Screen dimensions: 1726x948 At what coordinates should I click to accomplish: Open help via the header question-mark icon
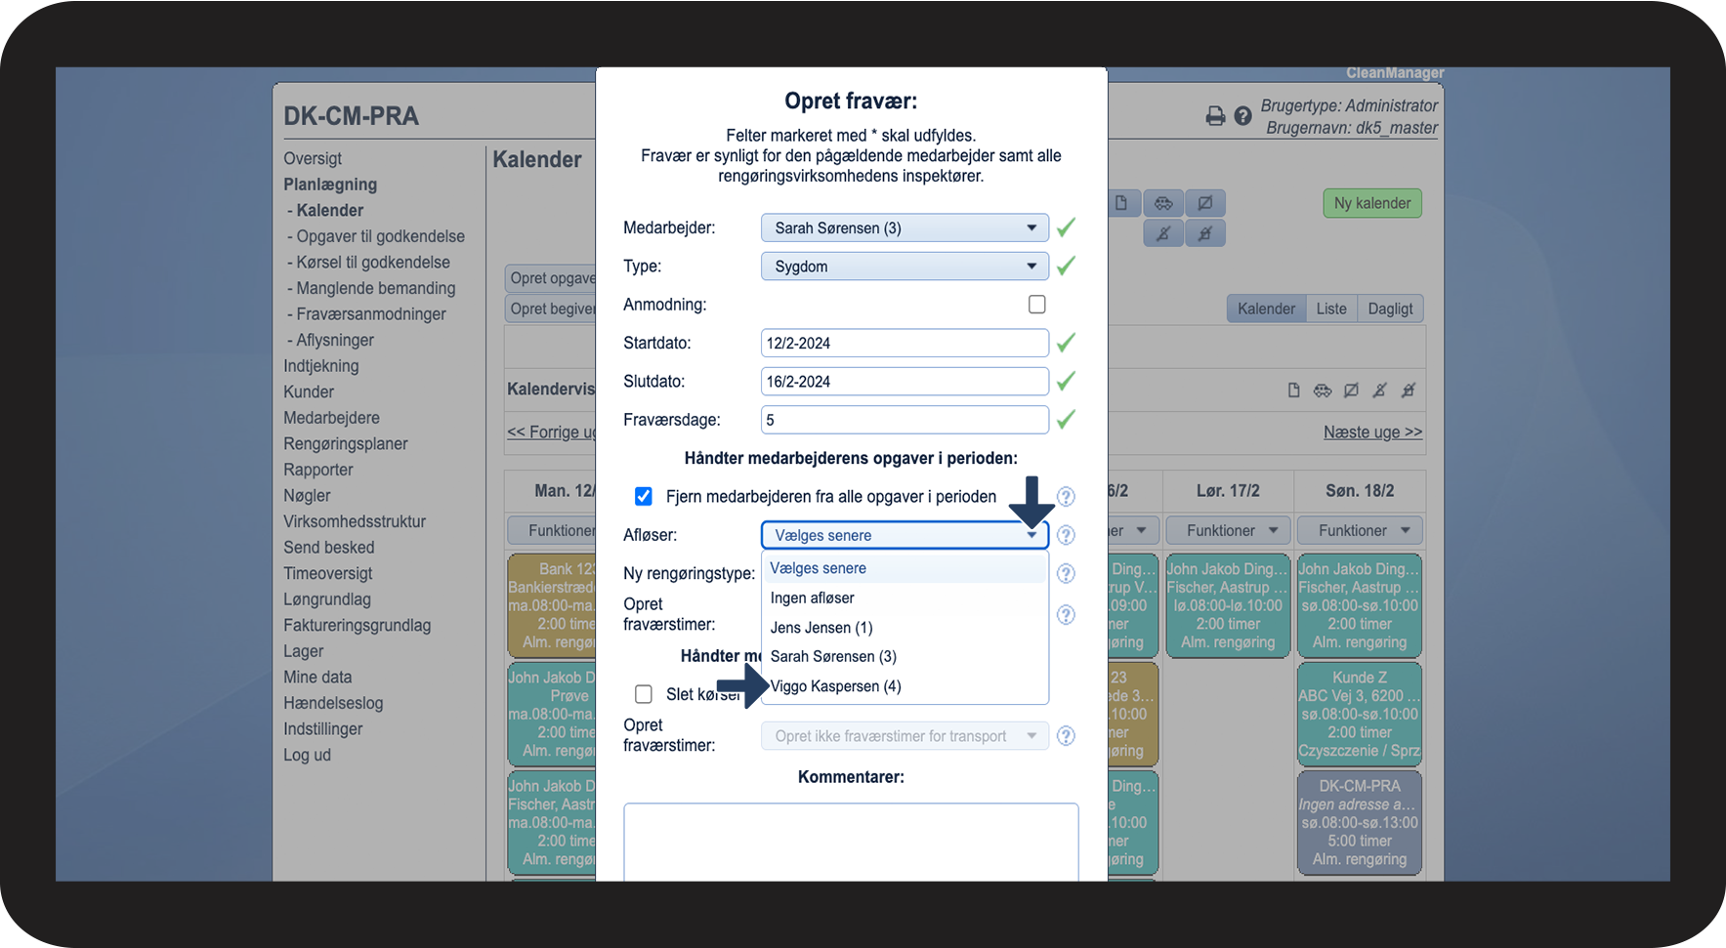point(1242,116)
